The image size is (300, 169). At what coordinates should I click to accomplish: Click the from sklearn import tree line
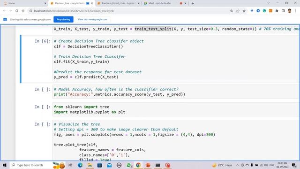82,107
